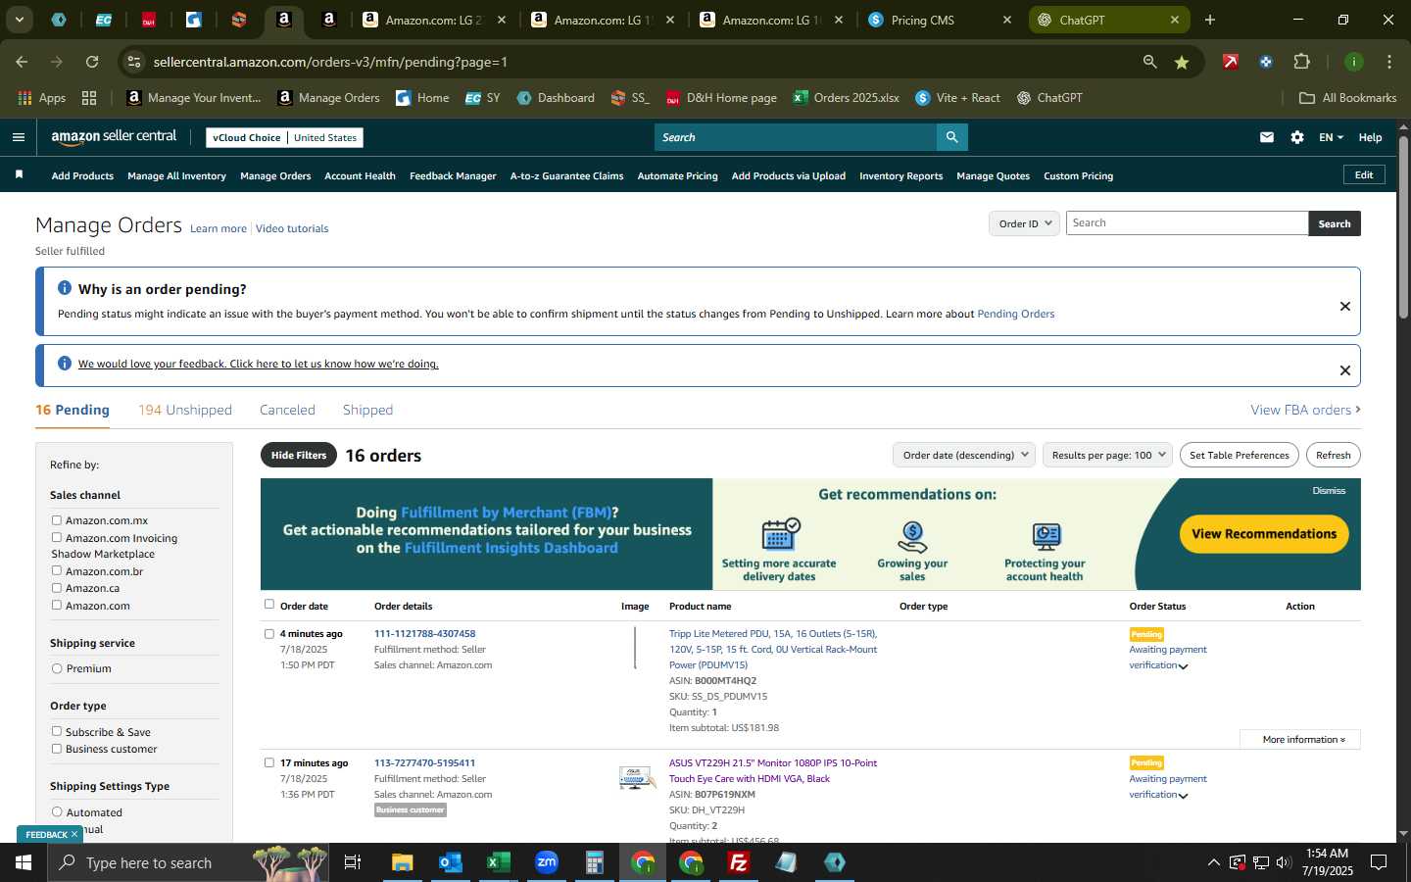Screen dimensions: 1411x882
Task: Open the Apps bookmarks shortcut
Action: click(x=42, y=98)
